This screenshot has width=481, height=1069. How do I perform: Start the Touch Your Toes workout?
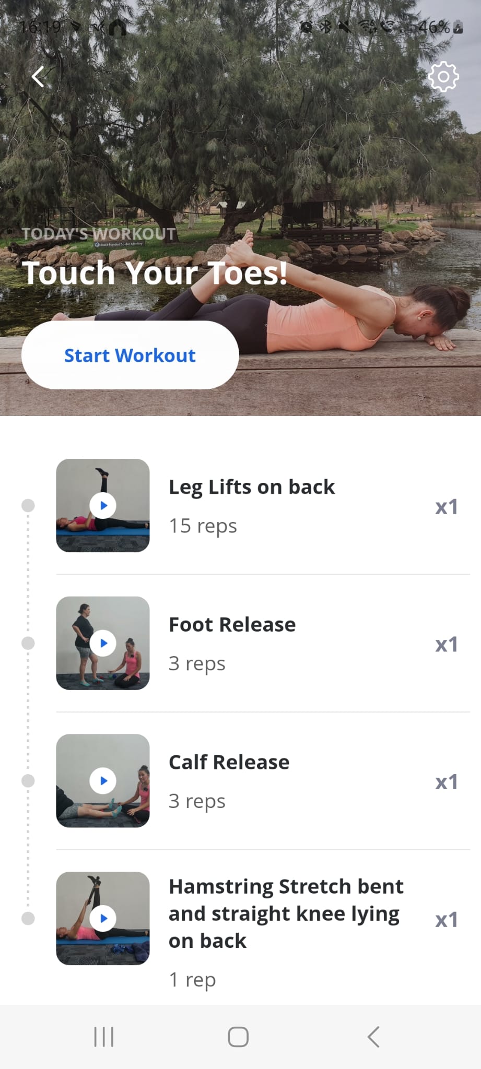pyautogui.click(x=130, y=355)
